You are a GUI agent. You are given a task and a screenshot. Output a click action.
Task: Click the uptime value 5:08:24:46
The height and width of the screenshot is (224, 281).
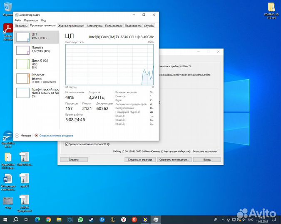coord(75,120)
